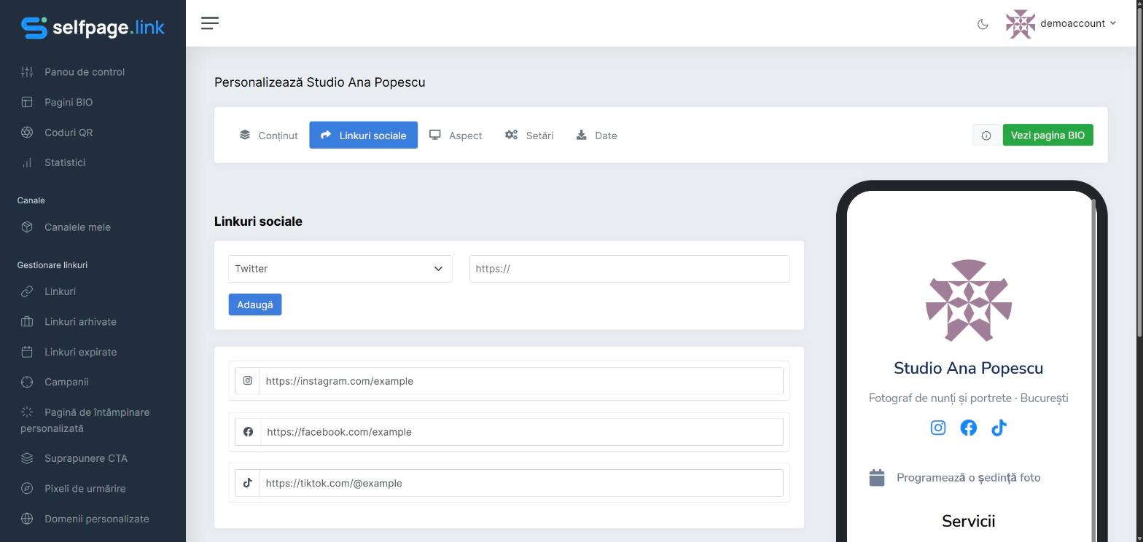The image size is (1143, 542).
Task: Click the Linkuri expirate calendar icon
Action: point(27,352)
